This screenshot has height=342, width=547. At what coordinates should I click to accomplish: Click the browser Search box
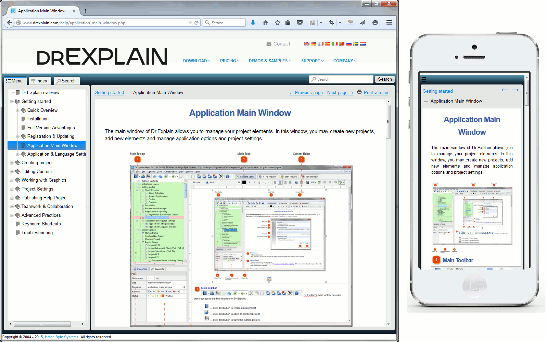pyautogui.click(x=224, y=23)
